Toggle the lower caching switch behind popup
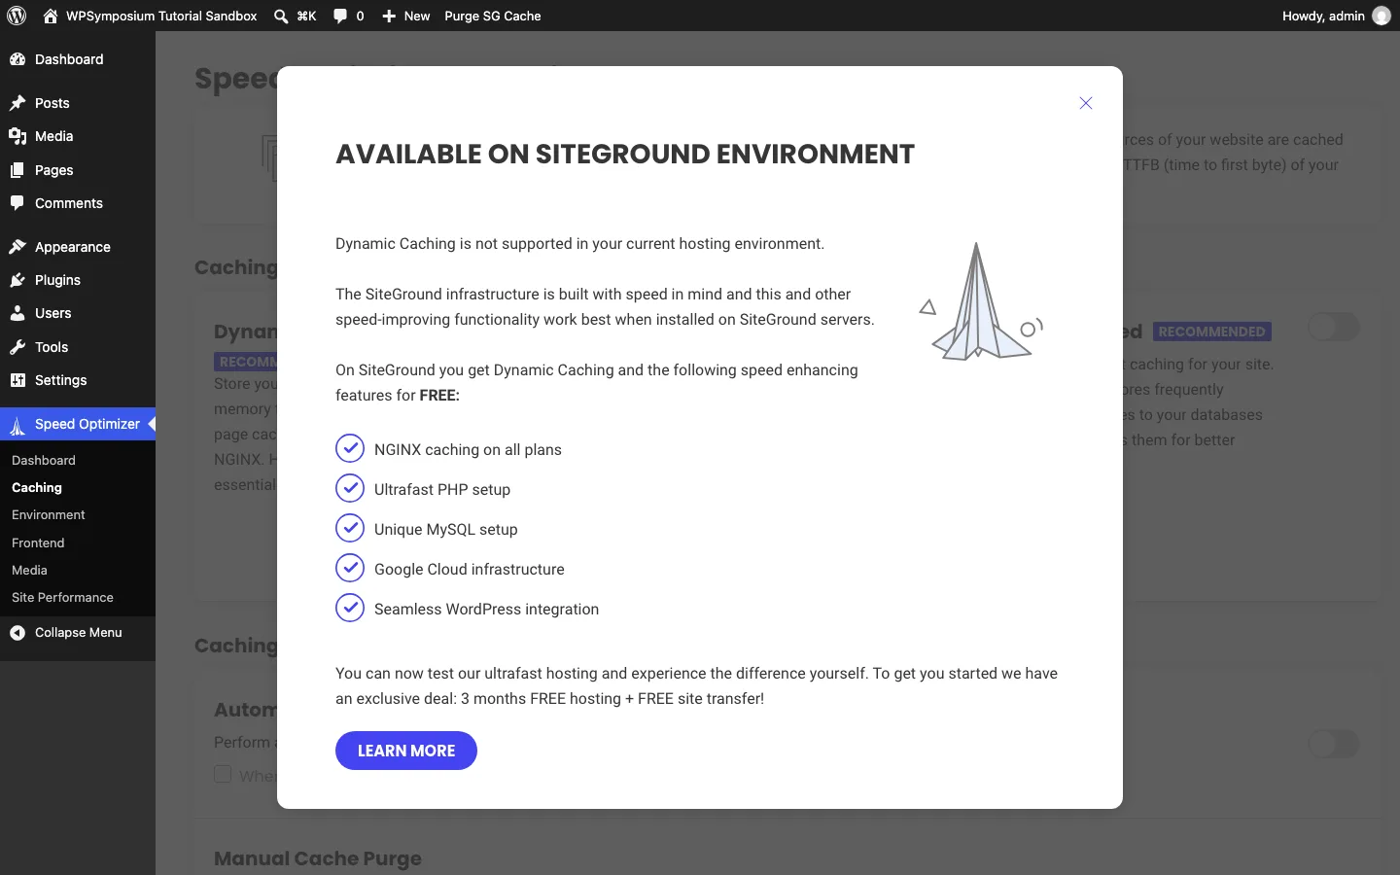The width and height of the screenshot is (1400, 875). (1334, 745)
